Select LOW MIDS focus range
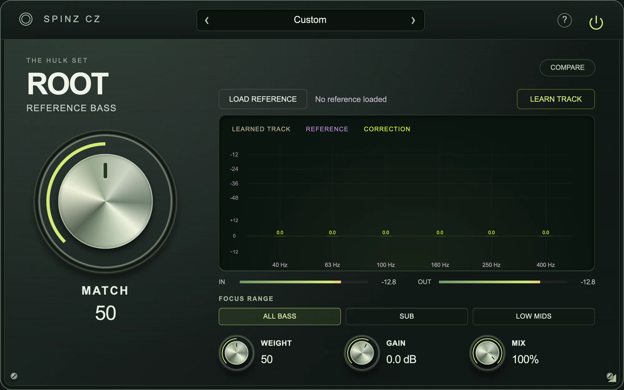 [x=534, y=316]
